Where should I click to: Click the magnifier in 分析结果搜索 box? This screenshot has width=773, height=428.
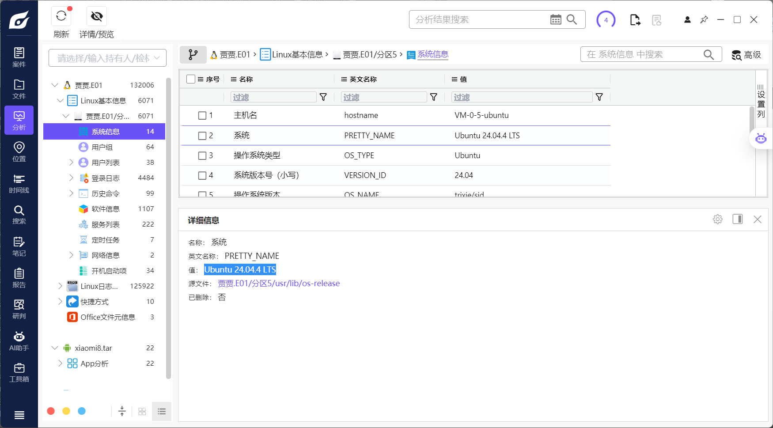[x=572, y=19]
